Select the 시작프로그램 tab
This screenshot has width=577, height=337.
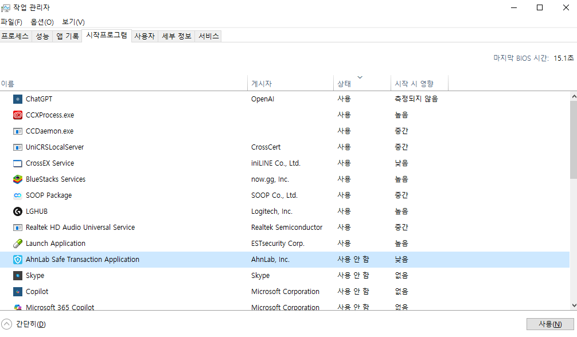coord(107,36)
